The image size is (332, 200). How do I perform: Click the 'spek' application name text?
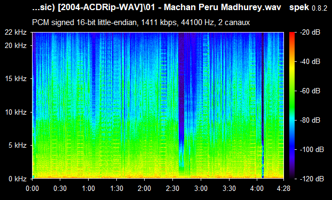(x=299, y=8)
